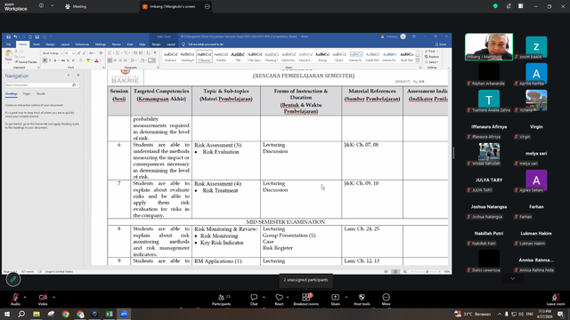Apply the Emphasis style from gallery
The height and width of the screenshot is (320, 570).
170,56
